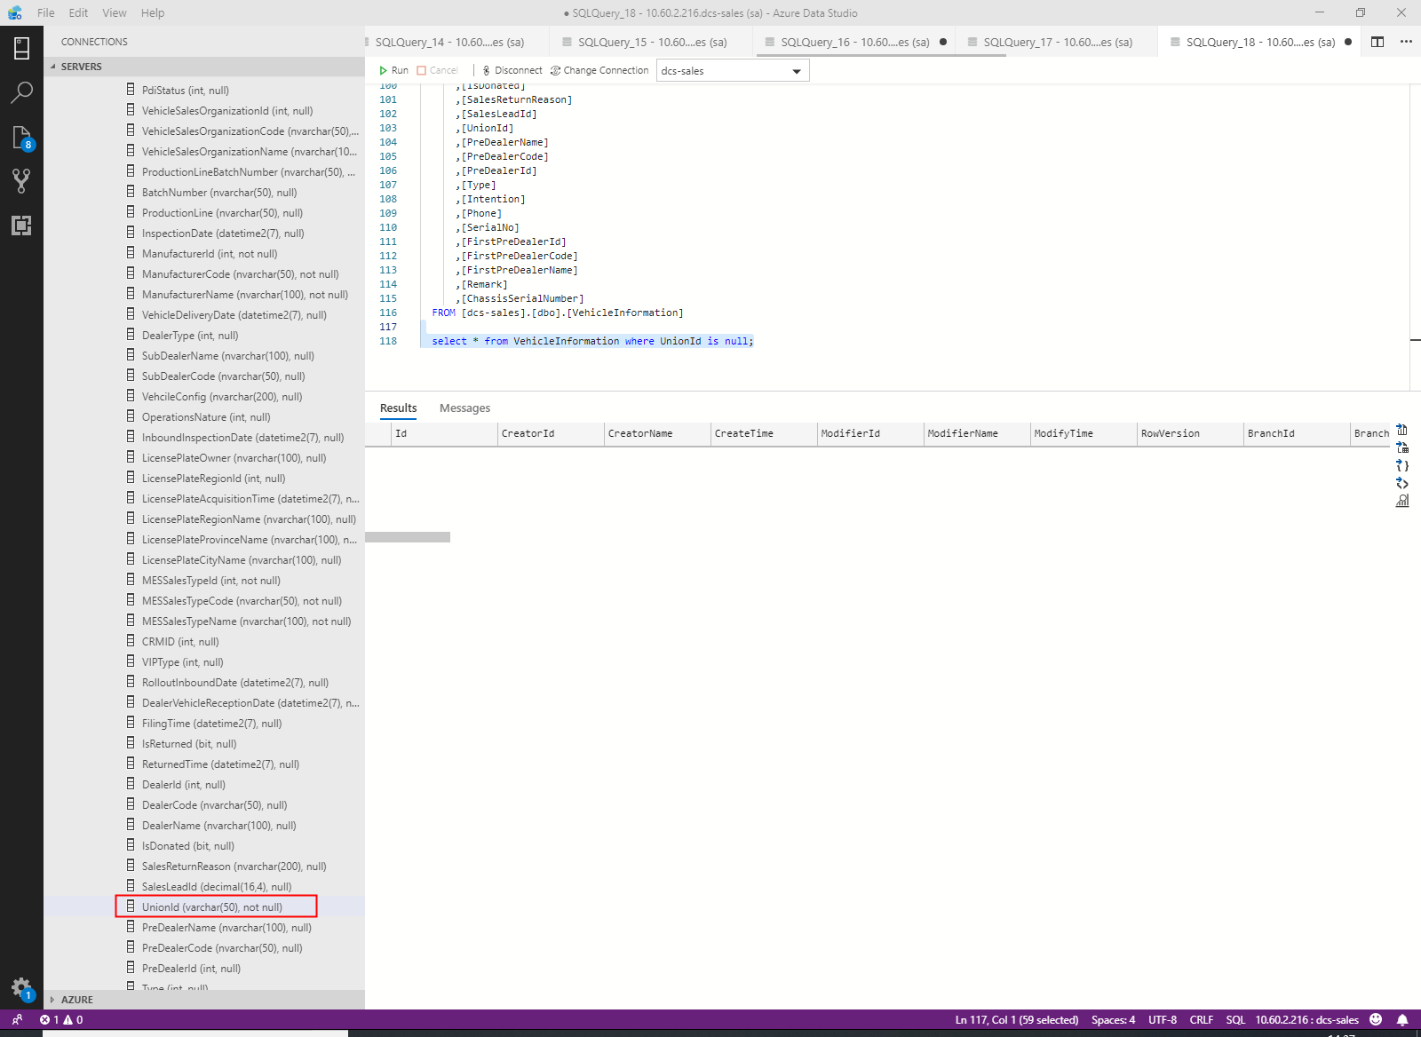
Task: Select the LicensePlateOwner column node
Action: point(234,458)
